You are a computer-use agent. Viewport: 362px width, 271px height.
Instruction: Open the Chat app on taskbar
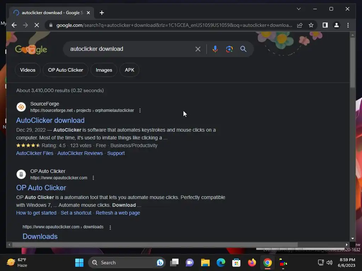click(190, 263)
